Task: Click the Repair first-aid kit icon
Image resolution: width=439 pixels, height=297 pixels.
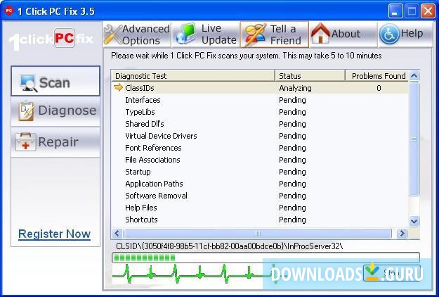Action: [x=25, y=141]
